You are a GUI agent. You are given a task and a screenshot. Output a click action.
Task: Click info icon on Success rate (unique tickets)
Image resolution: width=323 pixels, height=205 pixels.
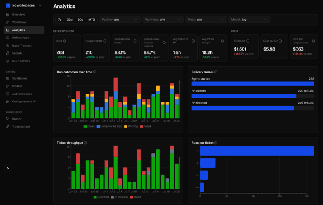pyautogui.click(x=164, y=43)
